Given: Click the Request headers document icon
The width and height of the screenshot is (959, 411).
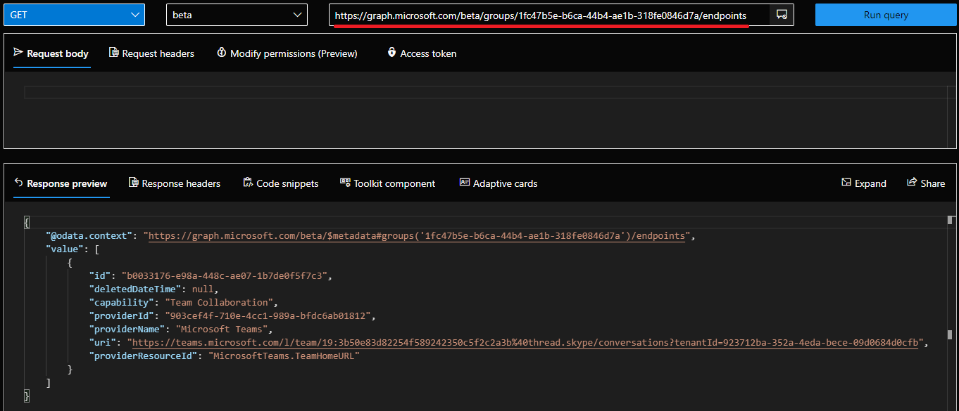Looking at the screenshot, I should pyautogui.click(x=113, y=53).
